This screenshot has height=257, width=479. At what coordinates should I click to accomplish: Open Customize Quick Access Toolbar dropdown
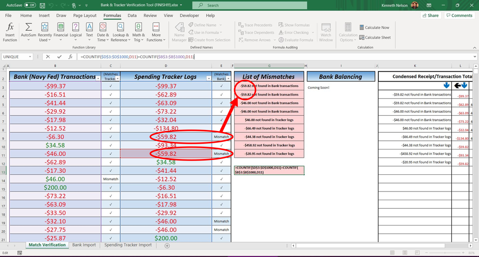(x=86, y=5)
